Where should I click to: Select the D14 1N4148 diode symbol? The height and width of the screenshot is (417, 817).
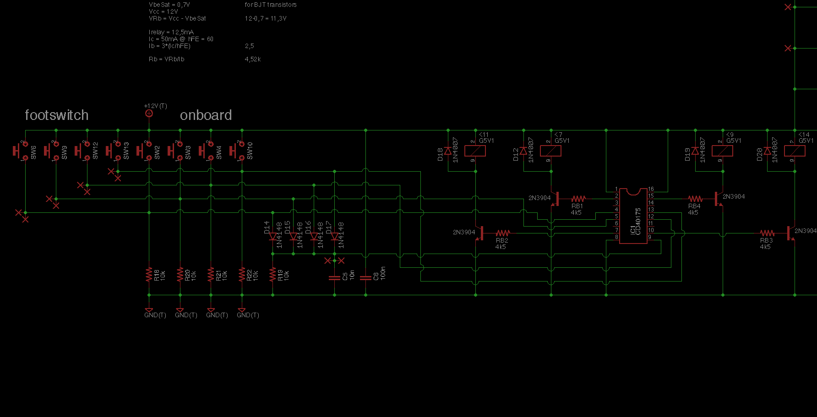[x=273, y=236]
